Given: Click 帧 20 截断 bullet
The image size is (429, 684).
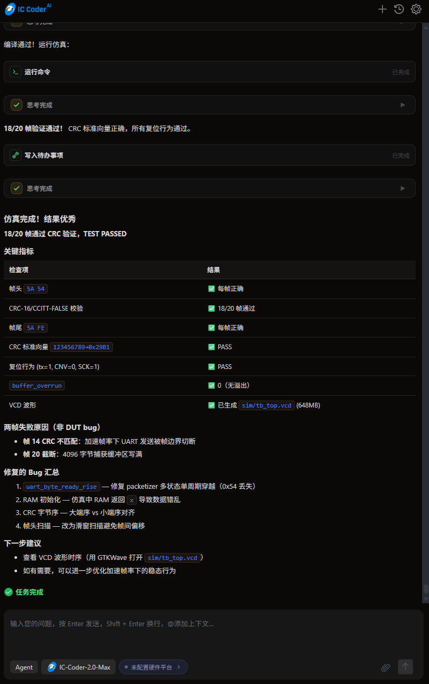Looking at the screenshot, I should [82, 454].
